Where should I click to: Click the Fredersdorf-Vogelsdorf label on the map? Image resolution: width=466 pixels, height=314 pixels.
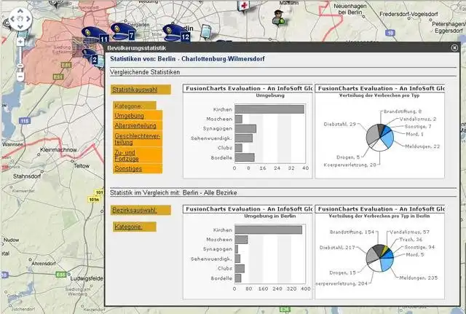click(408, 14)
